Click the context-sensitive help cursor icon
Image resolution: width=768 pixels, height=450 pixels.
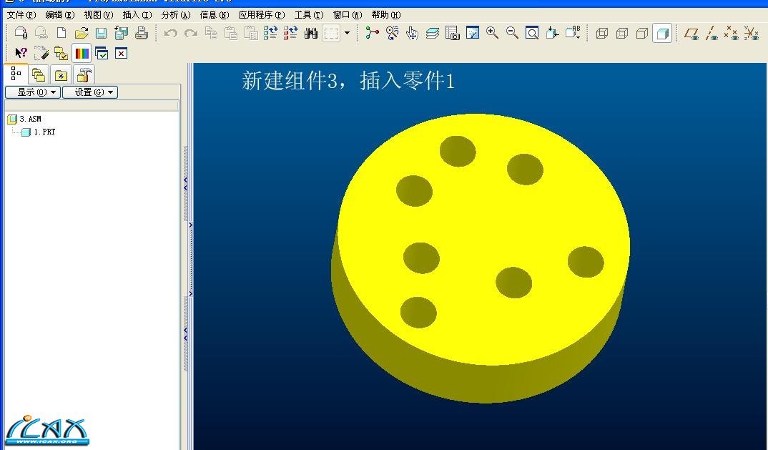pyautogui.click(x=21, y=53)
